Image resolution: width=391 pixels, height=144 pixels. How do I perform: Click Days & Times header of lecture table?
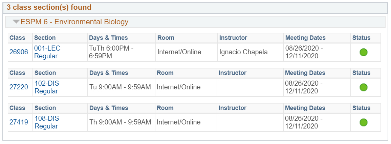(108, 38)
